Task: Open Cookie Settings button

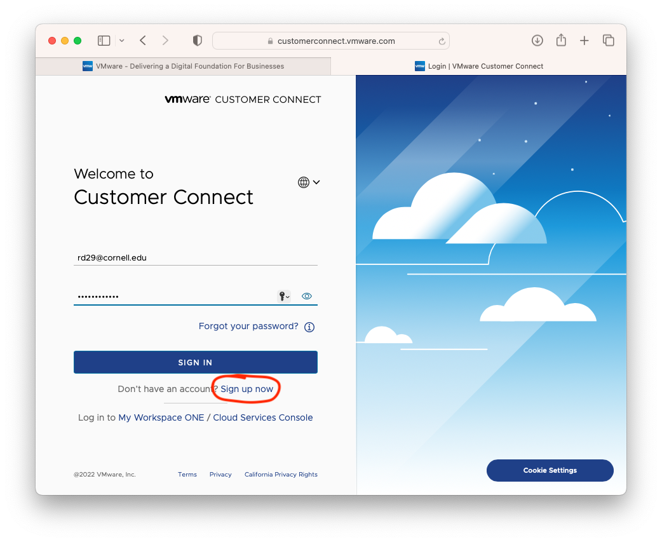Action: click(x=550, y=470)
